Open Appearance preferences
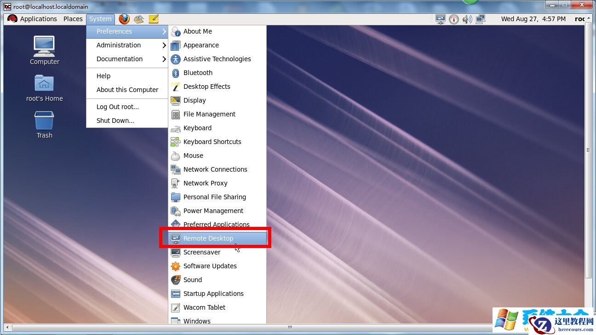 coord(218,45)
